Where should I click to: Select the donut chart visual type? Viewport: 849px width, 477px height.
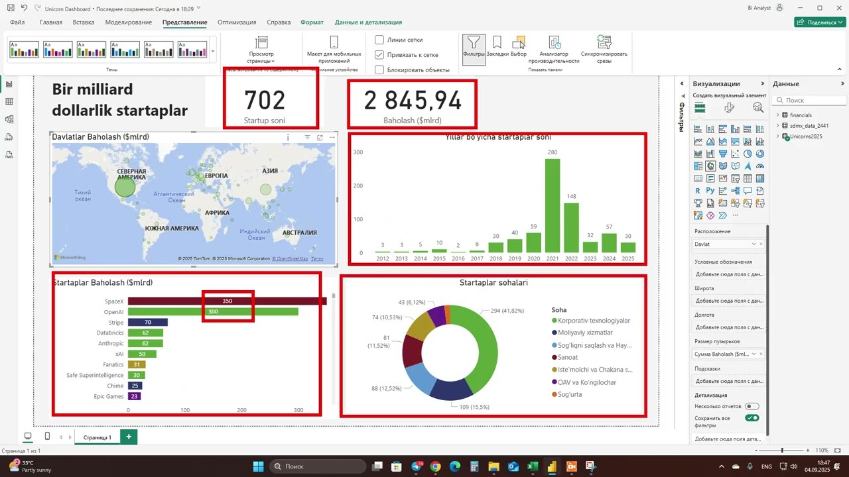[x=760, y=154]
